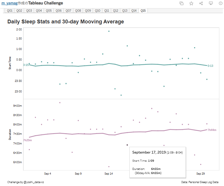Switch to the Q08 tab
The height and width of the screenshot is (186, 224).
78,11
